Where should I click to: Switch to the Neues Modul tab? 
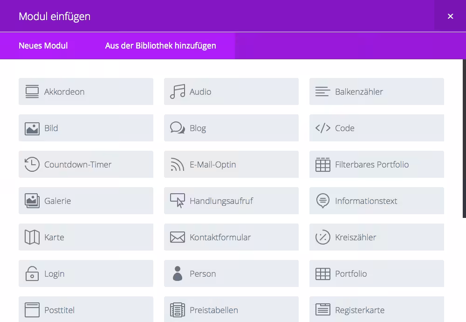(x=43, y=46)
